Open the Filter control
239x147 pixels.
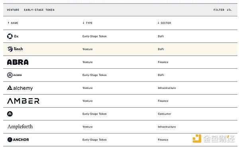pyautogui.click(x=219, y=10)
